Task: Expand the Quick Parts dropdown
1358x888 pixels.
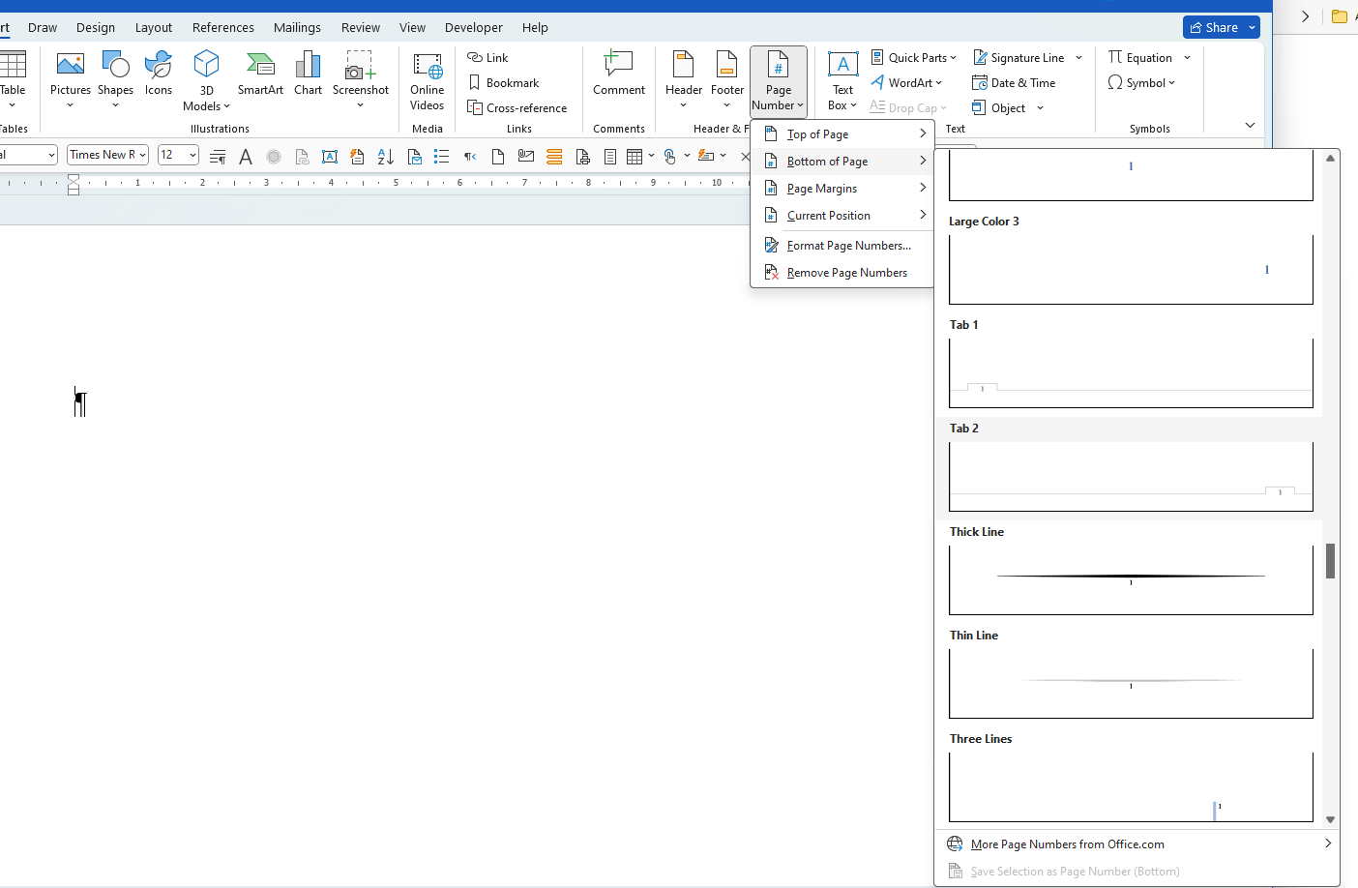Action: [913, 58]
